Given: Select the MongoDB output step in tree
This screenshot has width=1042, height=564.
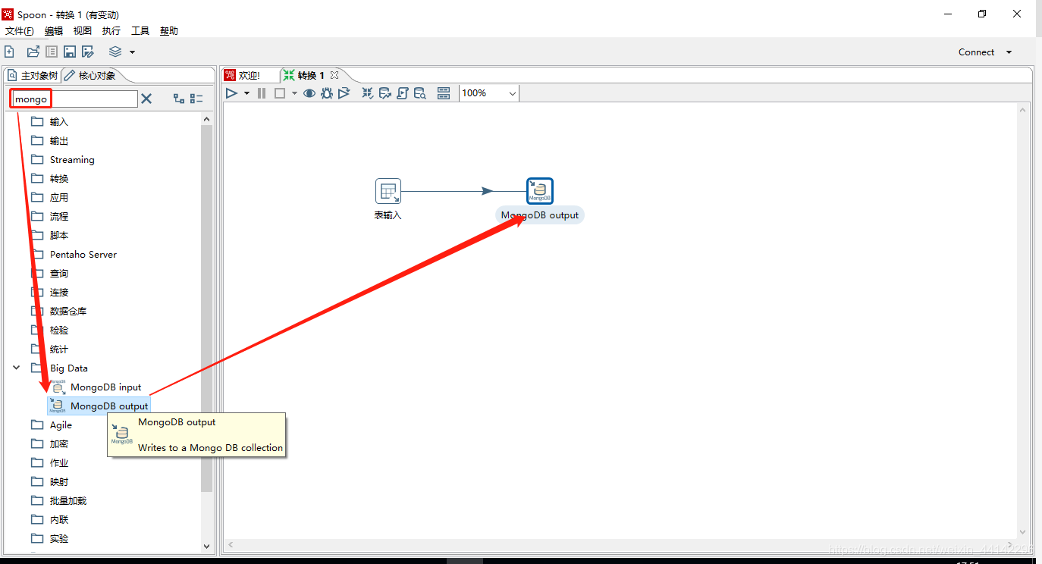Looking at the screenshot, I should 99,406.
